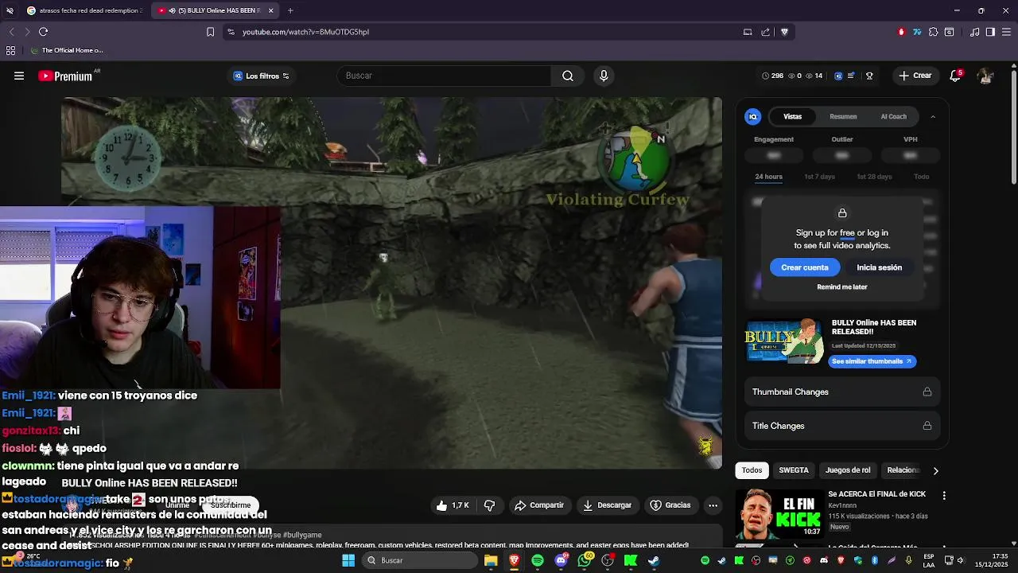Select the Todo time range

tap(921, 177)
